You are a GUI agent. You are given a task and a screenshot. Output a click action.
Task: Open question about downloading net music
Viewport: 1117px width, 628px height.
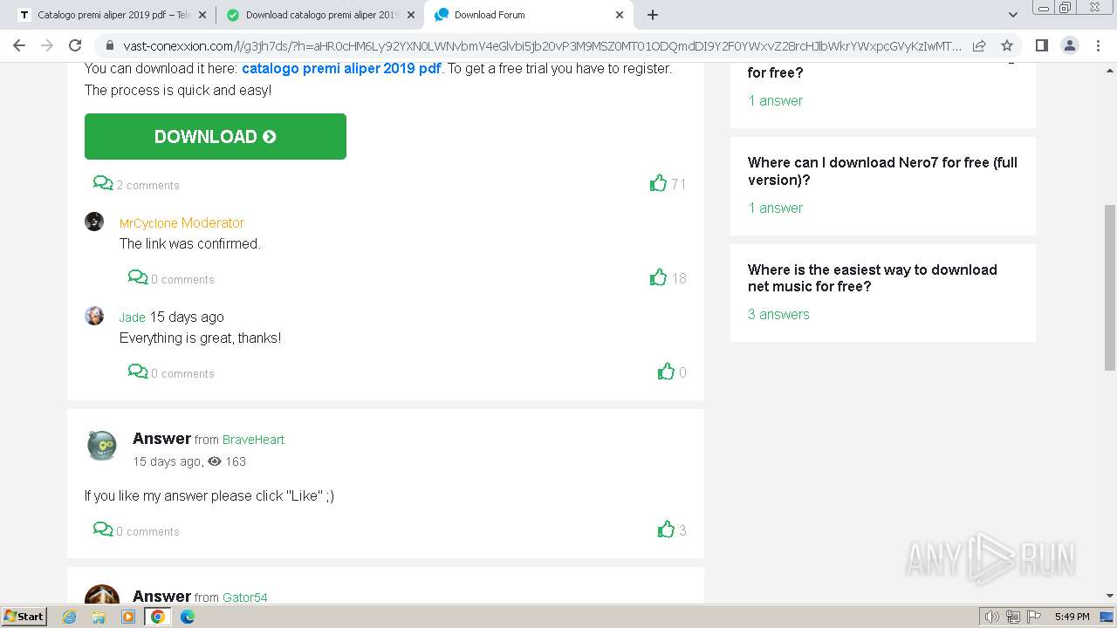[872, 278]
